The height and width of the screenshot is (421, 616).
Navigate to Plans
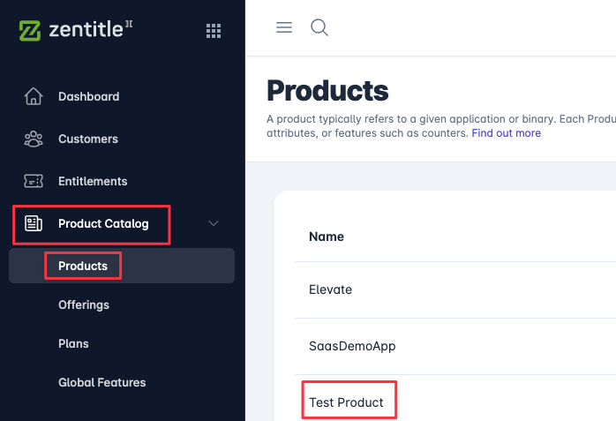(73, 343)
